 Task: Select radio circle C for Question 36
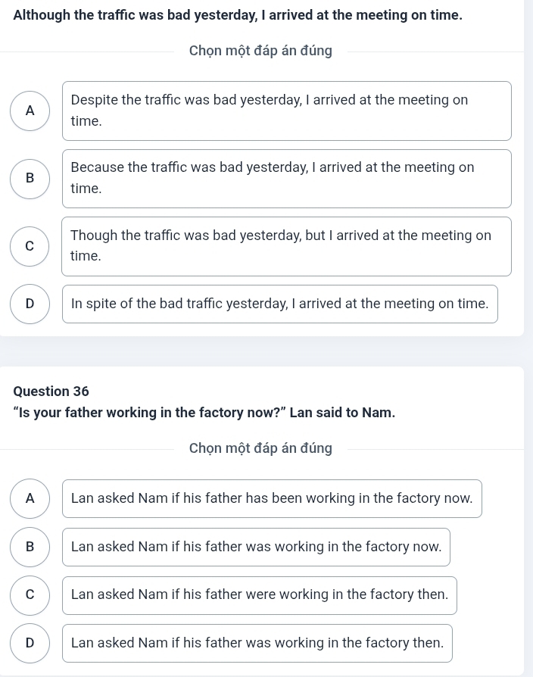(x=30, y=595)
